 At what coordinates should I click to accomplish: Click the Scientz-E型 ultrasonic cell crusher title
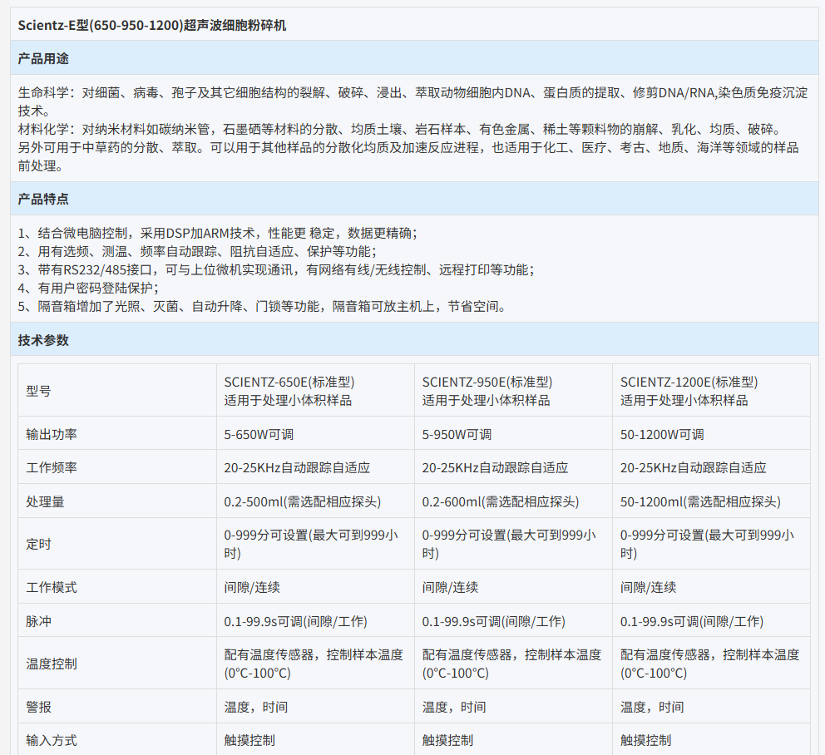[x=152, y=25]
